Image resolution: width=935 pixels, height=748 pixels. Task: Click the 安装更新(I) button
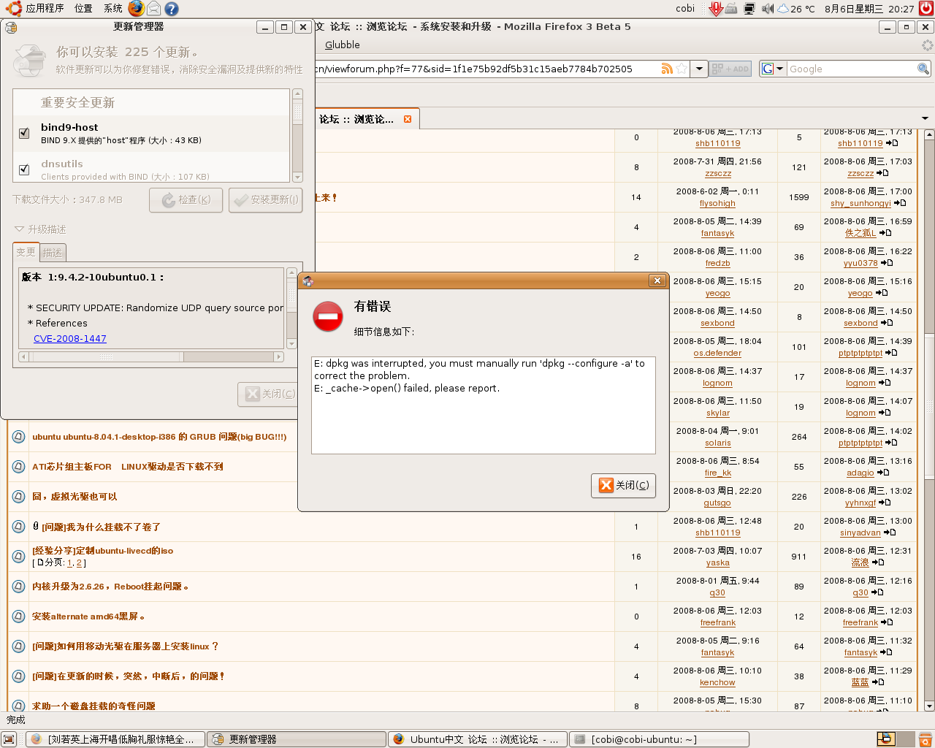point(266,199)
